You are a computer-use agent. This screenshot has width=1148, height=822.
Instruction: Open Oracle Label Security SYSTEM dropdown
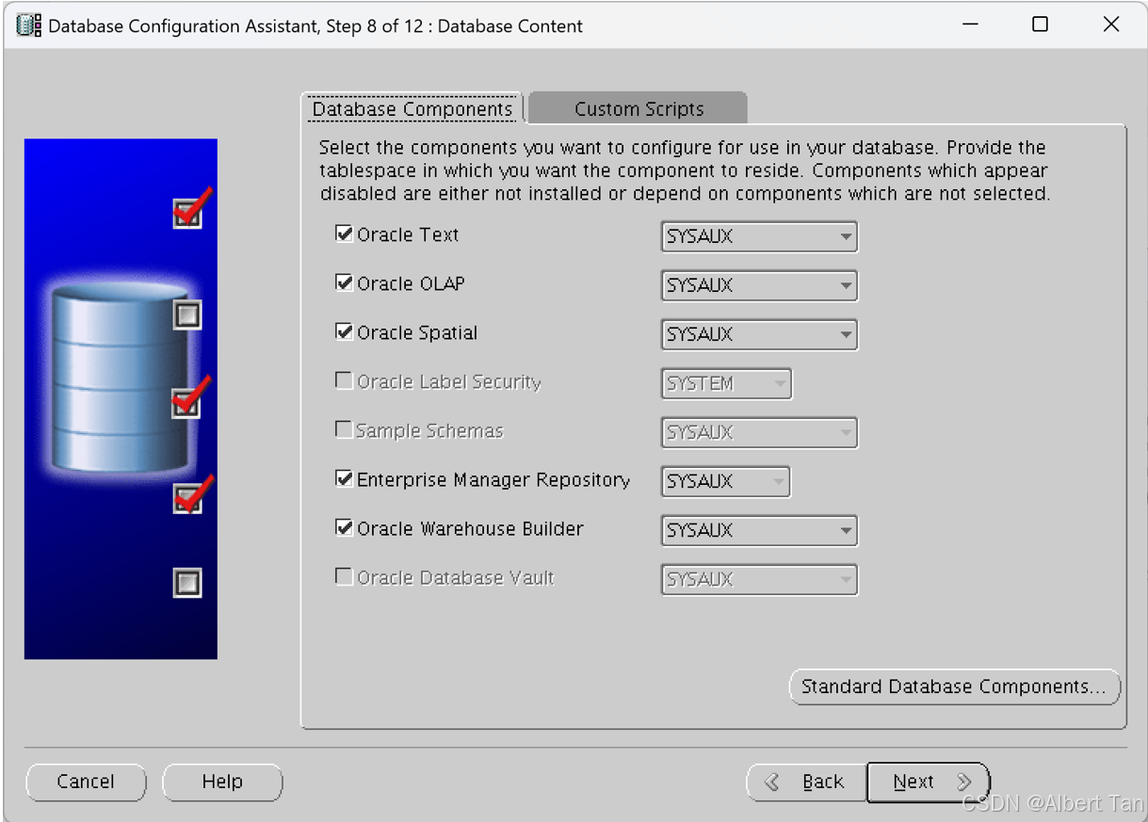726,383
